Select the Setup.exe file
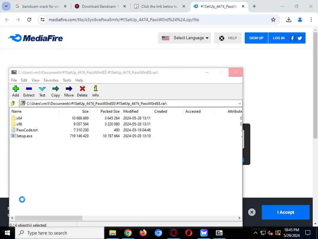Viewport: 318px width, 239px height. click(22, 136)
